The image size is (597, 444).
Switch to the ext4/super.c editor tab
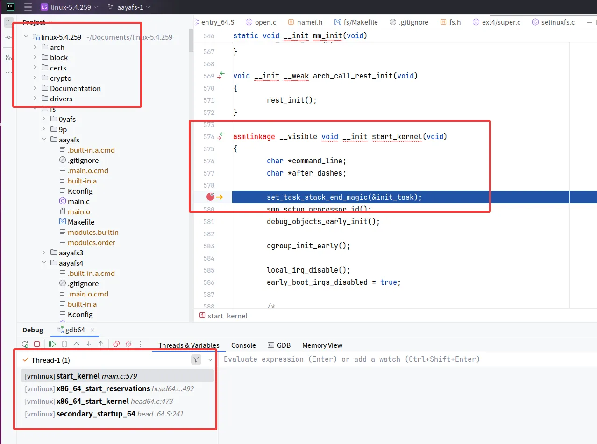[x=496, y=22]
